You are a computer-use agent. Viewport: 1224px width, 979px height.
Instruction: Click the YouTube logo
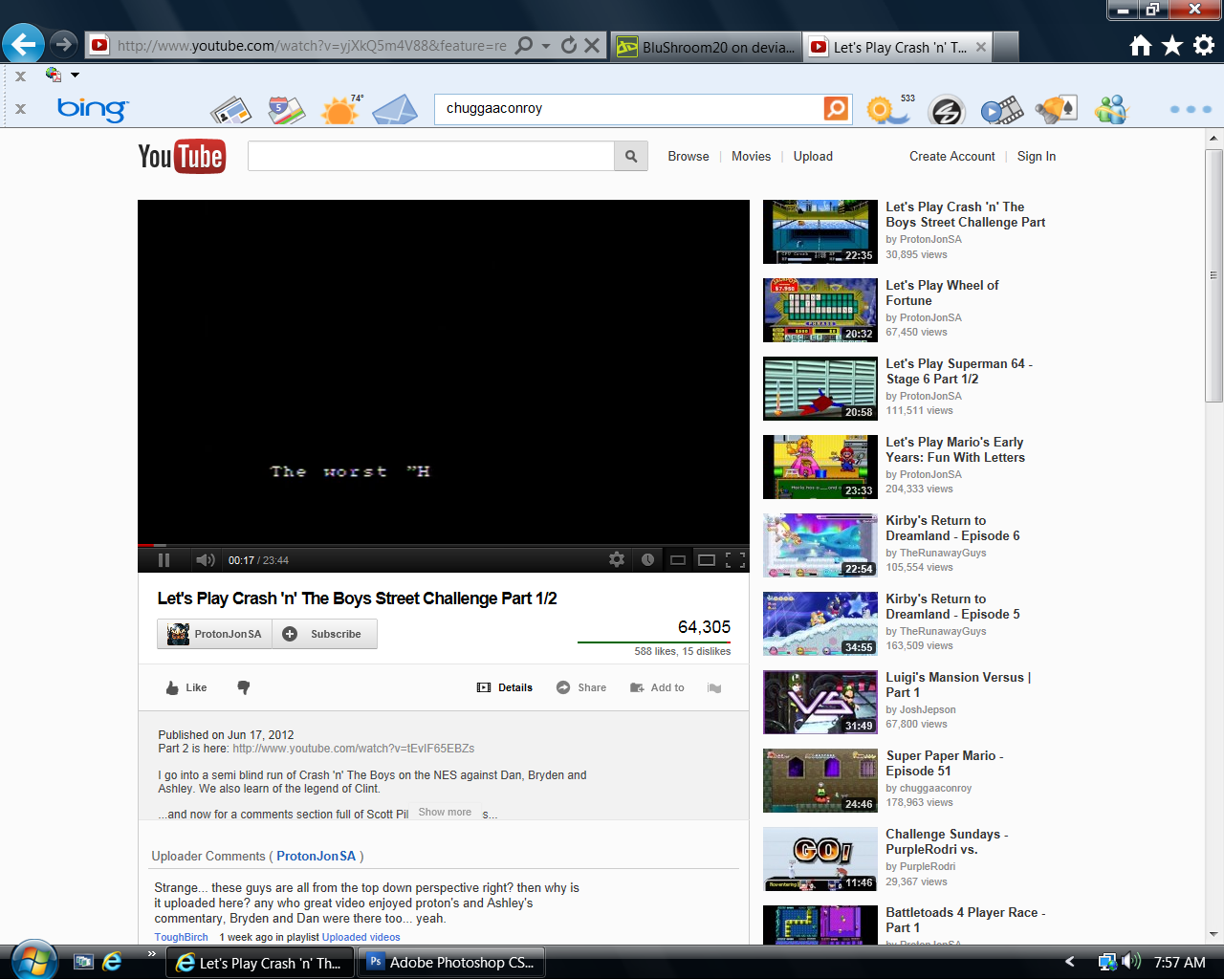182,156
